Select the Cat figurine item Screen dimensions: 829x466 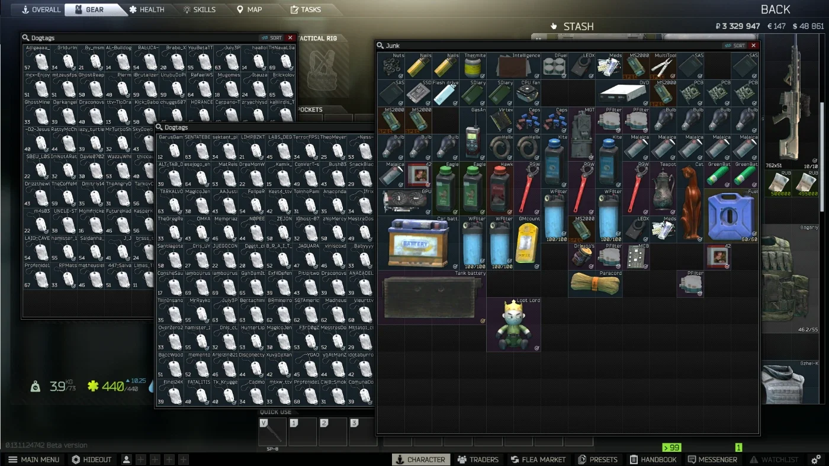point(691,202)
